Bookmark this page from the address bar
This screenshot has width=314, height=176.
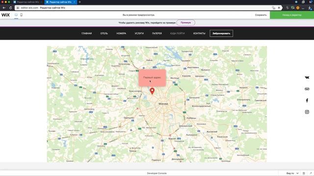tap(279, 8)
